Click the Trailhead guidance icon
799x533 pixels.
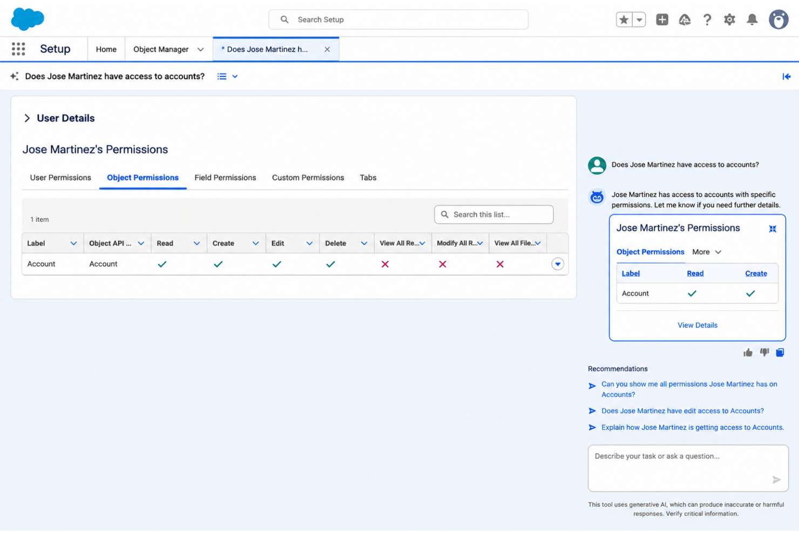685,20
